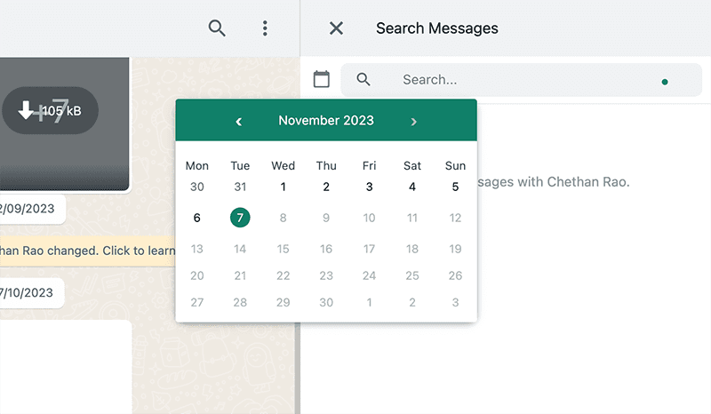Viewport: 711px width, 414px height.
Task: Select November 6 in the calendar
Action: point(197,218)
